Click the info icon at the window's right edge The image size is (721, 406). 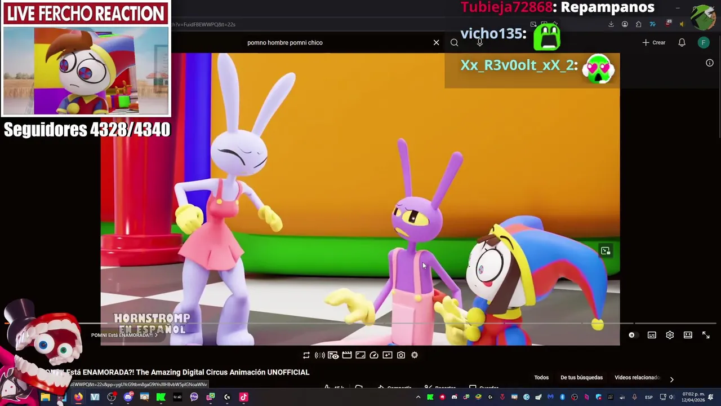click(x=710, y=63)
